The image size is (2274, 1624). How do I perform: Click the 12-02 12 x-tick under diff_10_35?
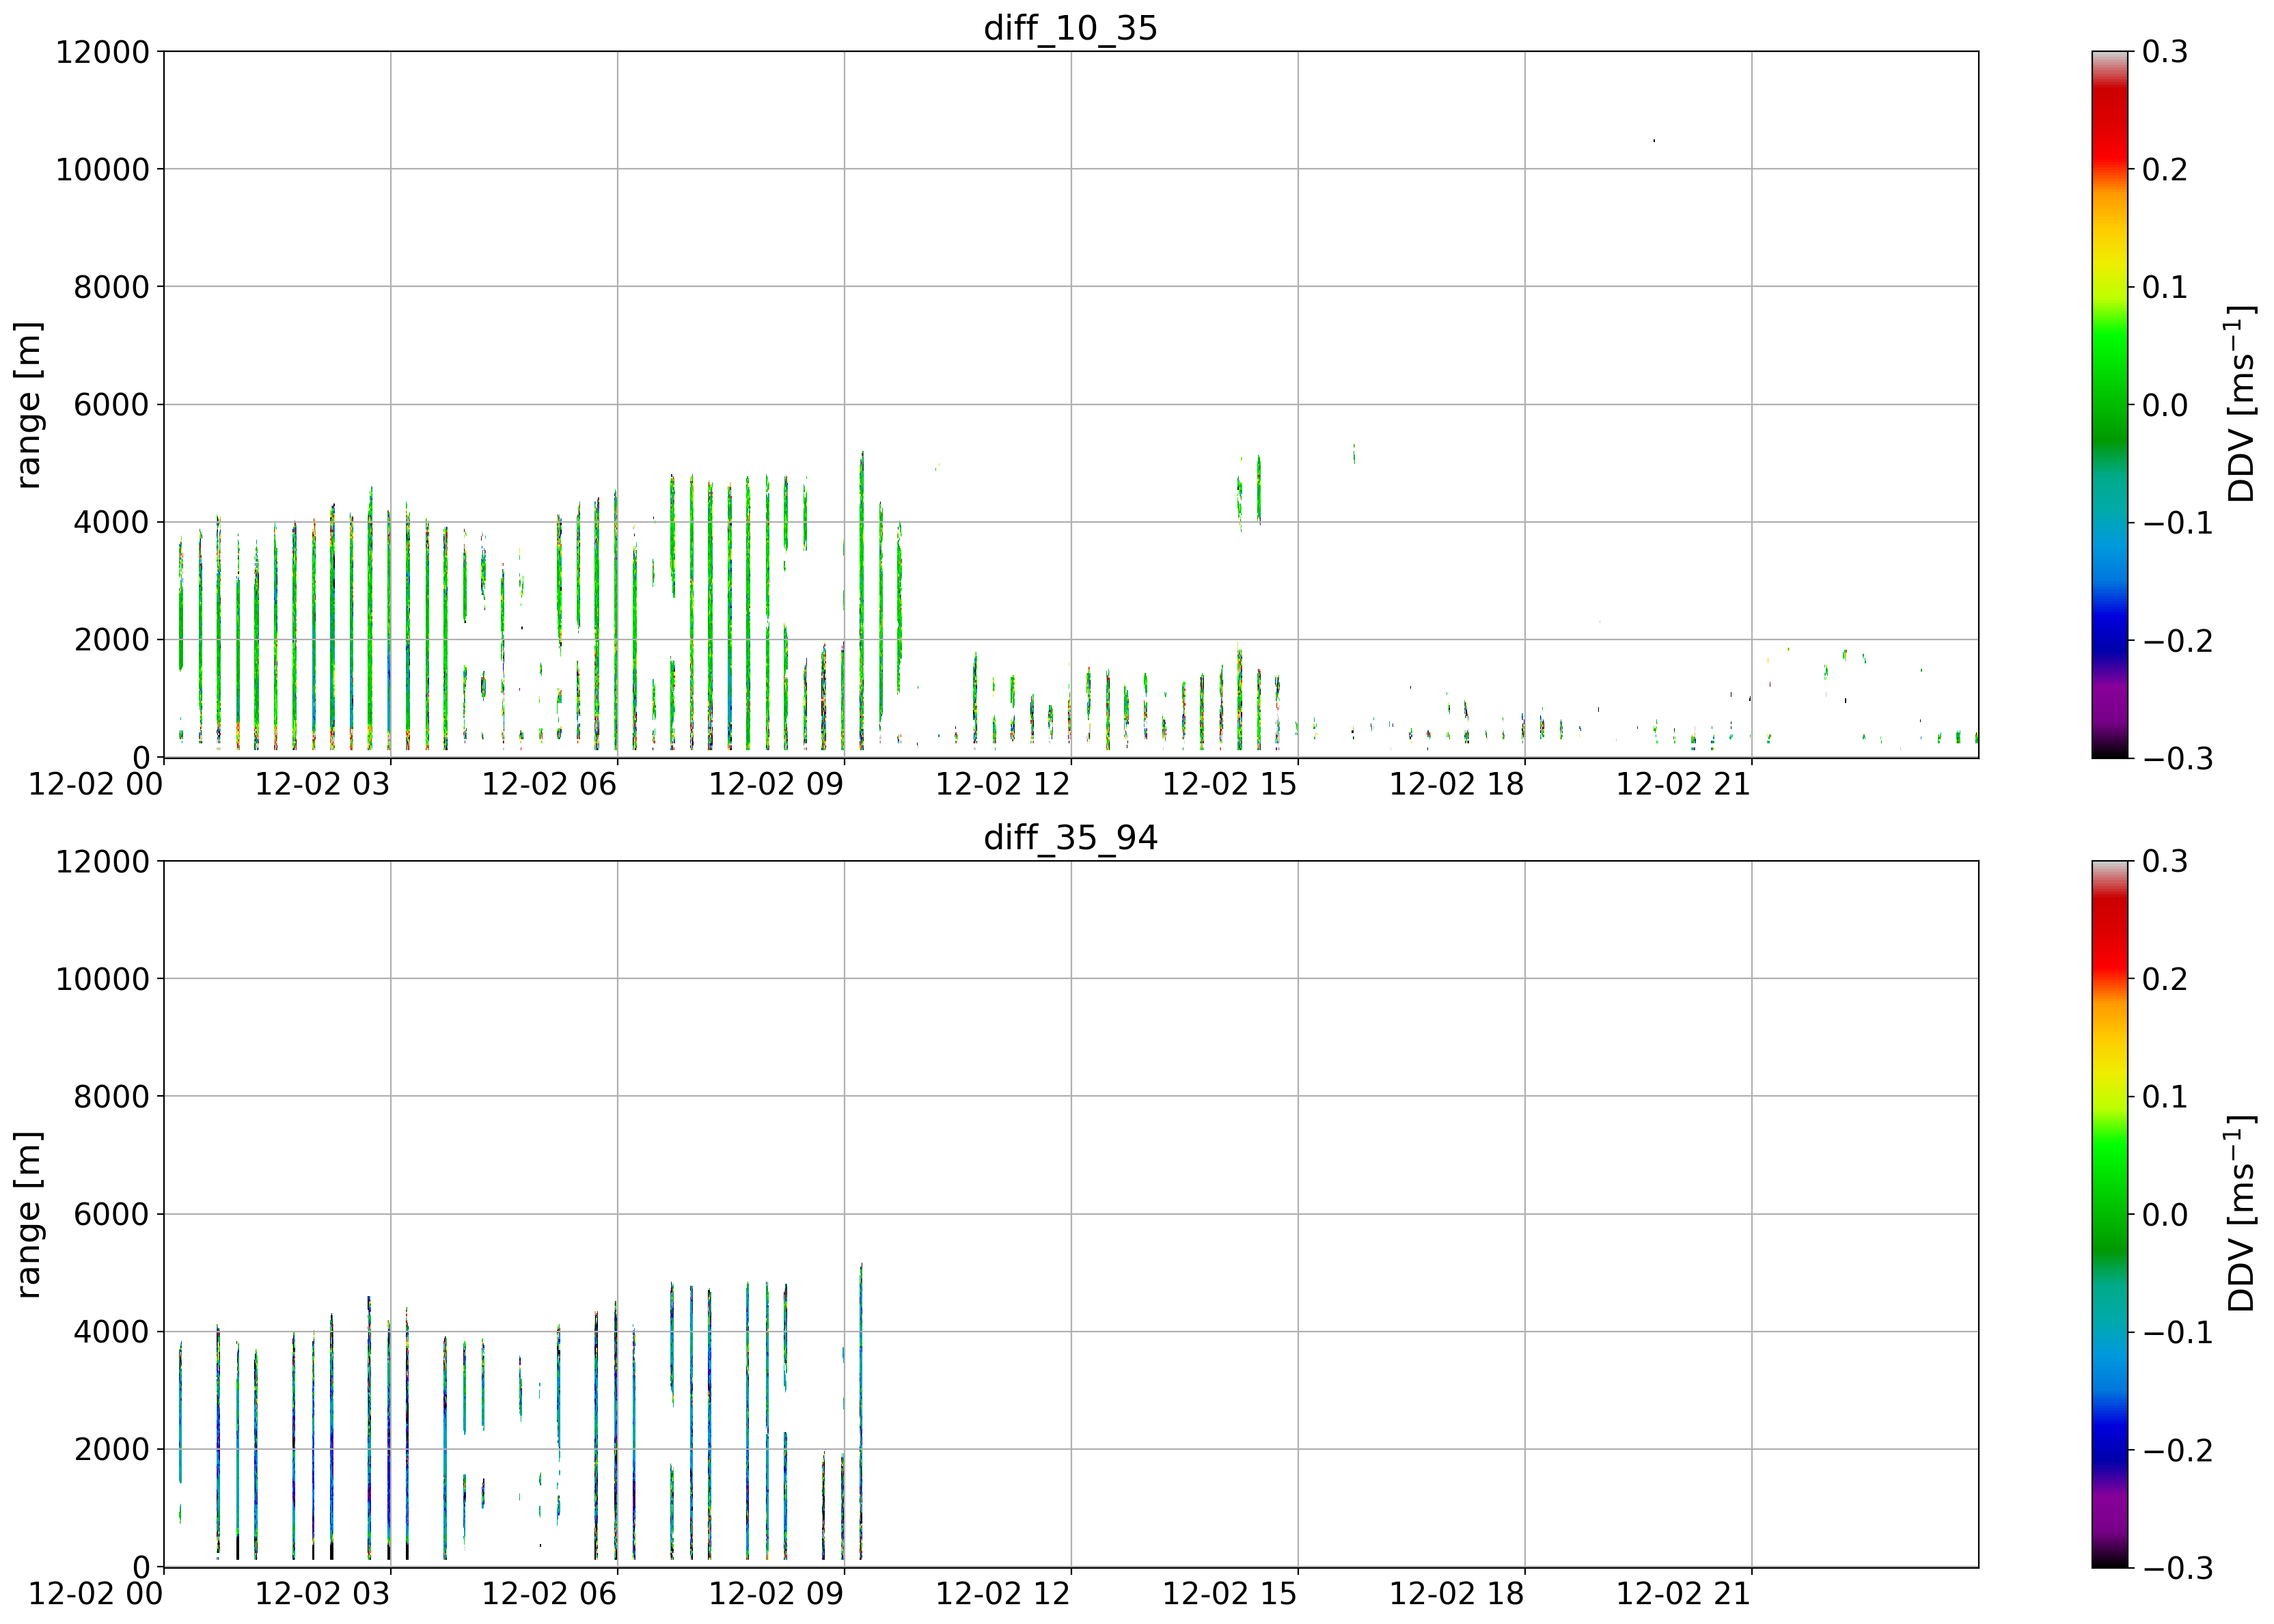[x=1003, y=784]
